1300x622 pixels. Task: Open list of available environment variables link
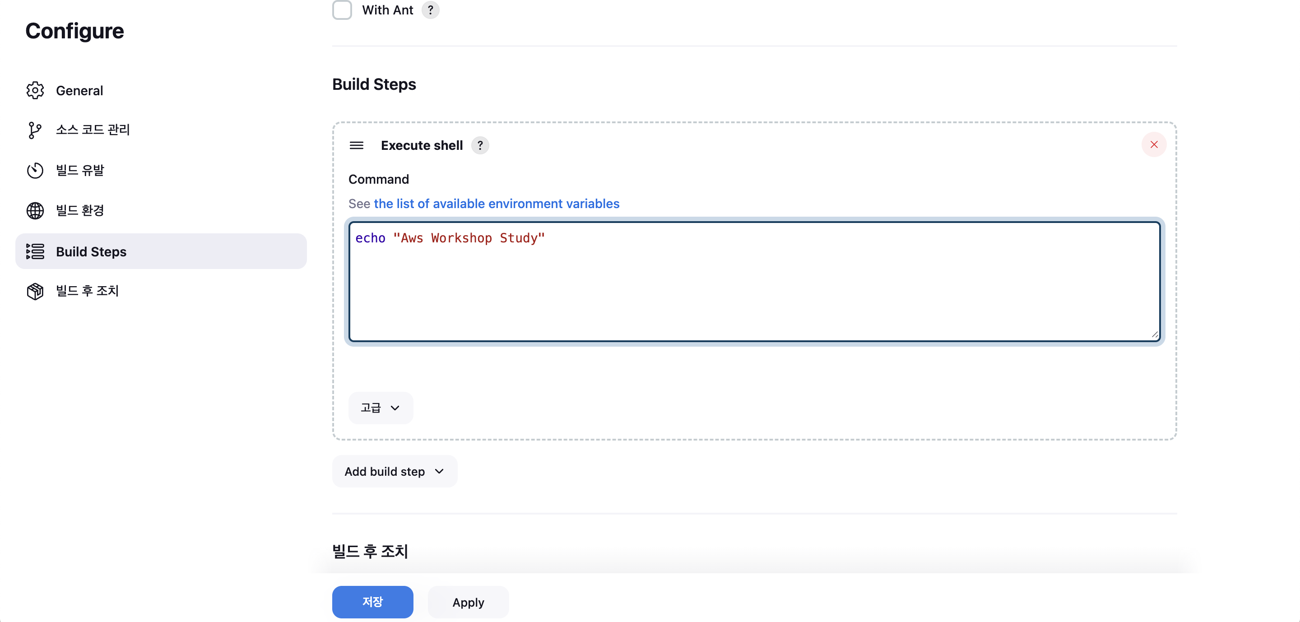pyautogui.click(x=496, y=203)
